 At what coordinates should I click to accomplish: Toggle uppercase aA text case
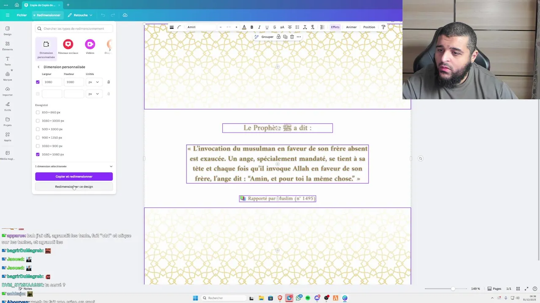pos(282,27)
